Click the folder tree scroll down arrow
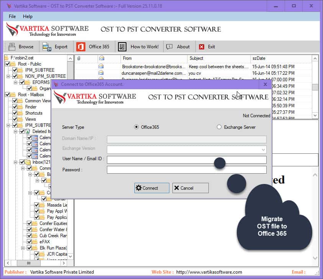The height and width of the screenshot is (279, 323). 70,256
